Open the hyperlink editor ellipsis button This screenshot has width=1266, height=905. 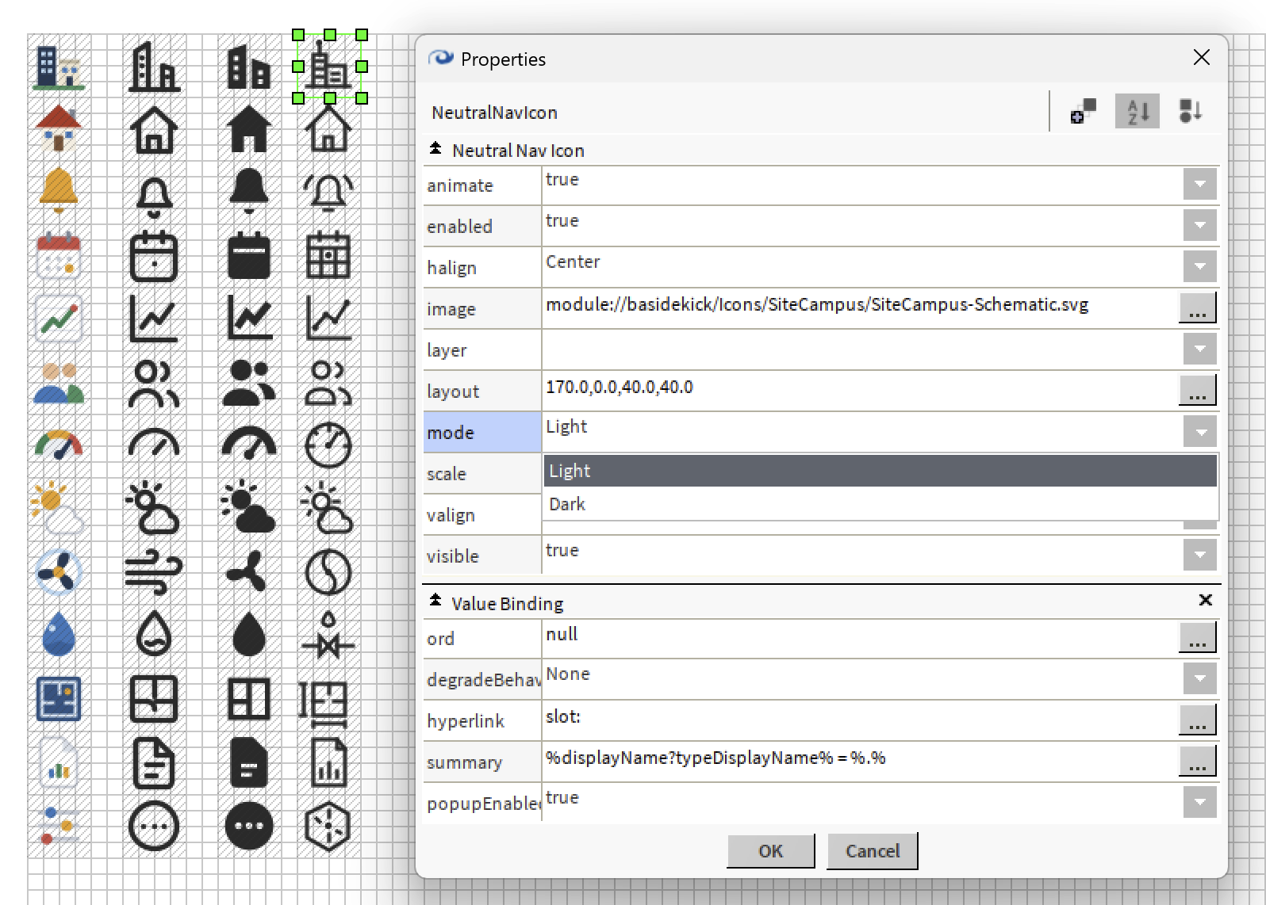click(1197, 720)
